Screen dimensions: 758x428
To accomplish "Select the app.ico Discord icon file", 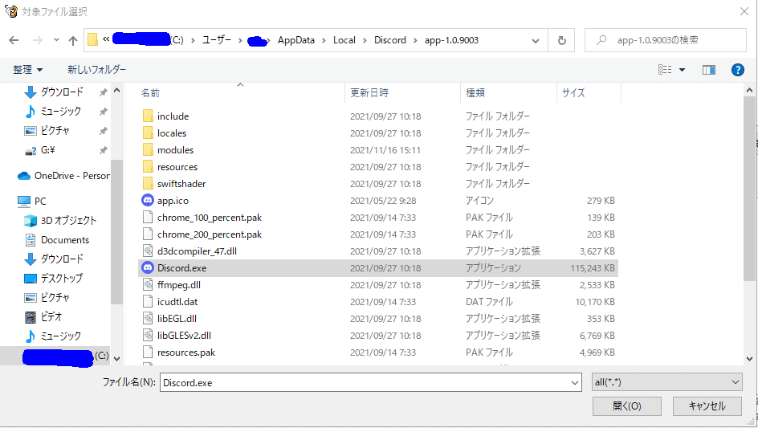I will (148, 200).
